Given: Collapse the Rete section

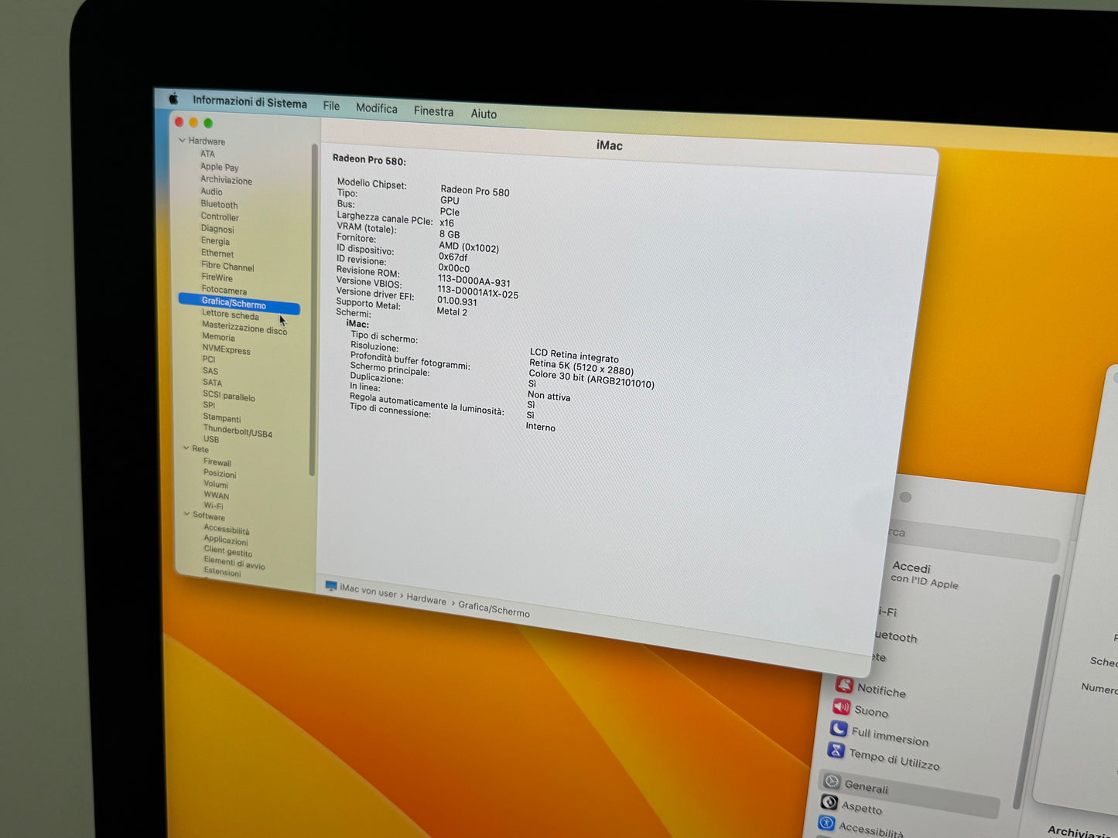Looking at the screenshot, I should coord(186,448).
